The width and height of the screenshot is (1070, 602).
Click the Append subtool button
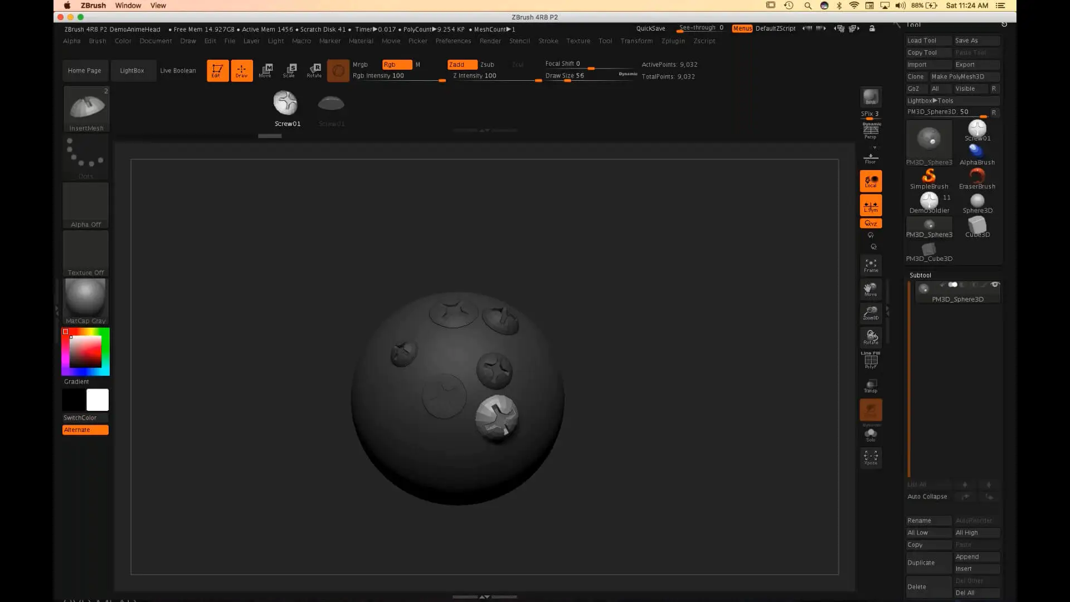pyautogui.click(x=977, y=557)
